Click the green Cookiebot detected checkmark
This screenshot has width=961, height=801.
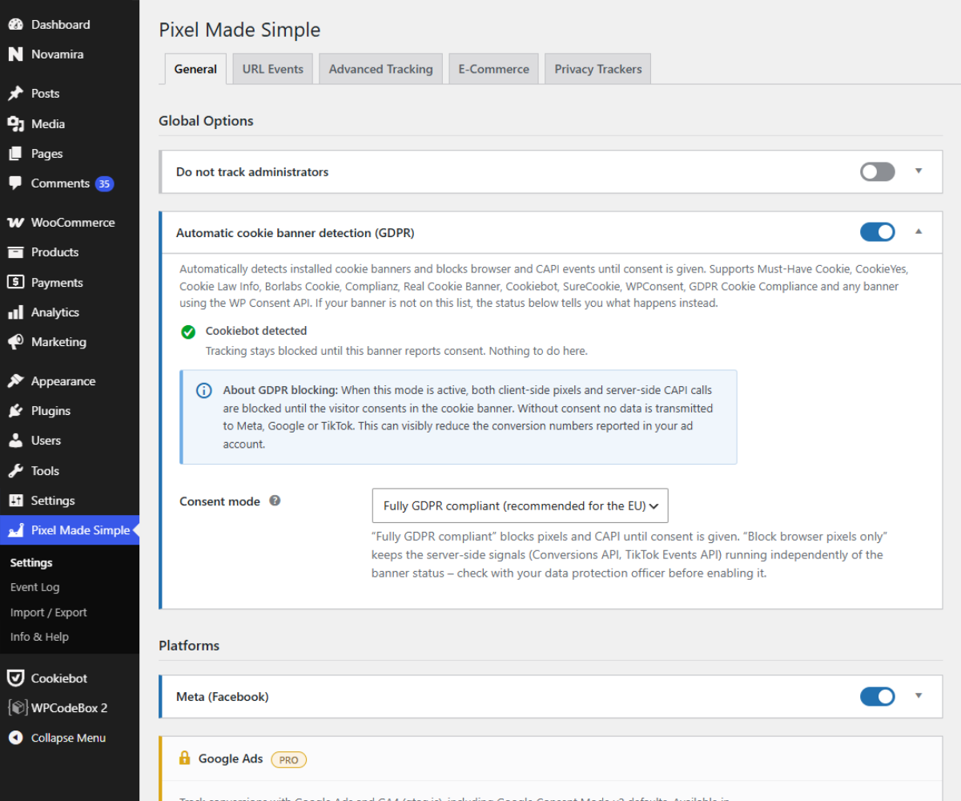click(x=188, y=332)
